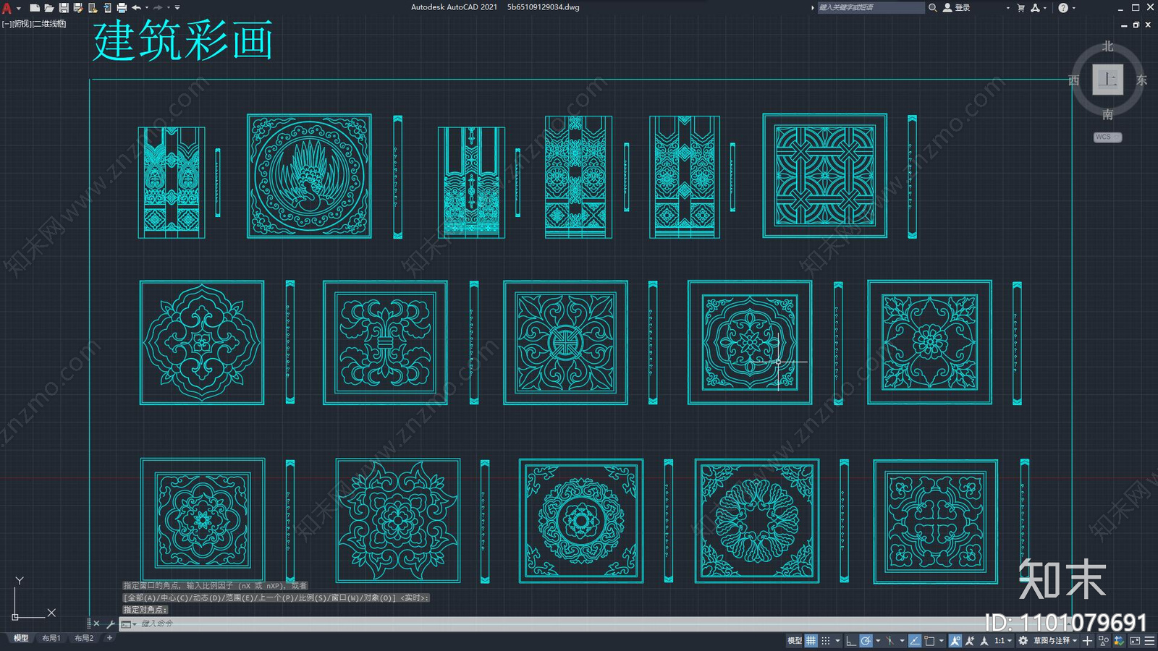The image size is (1158, 651).
Task: Switch to the 布局1 layout tab
Action: (x=51, y=638)
